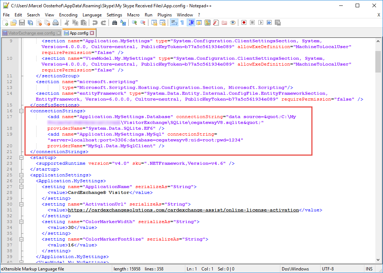The image size is (383, 273).
Task: Toggle synchronized horizontal scrolling icon
Action: point(163,23)
